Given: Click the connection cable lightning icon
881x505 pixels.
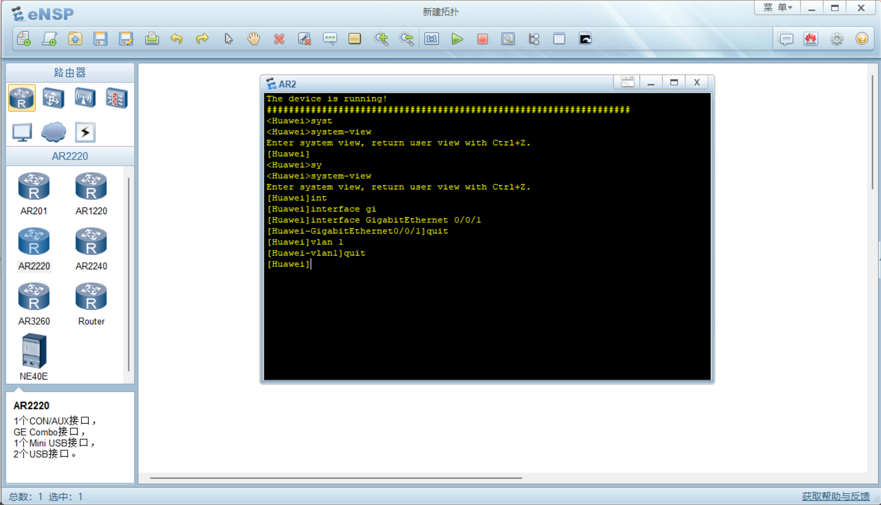Looking at the screenshot, I should click(x=85, y=132).
